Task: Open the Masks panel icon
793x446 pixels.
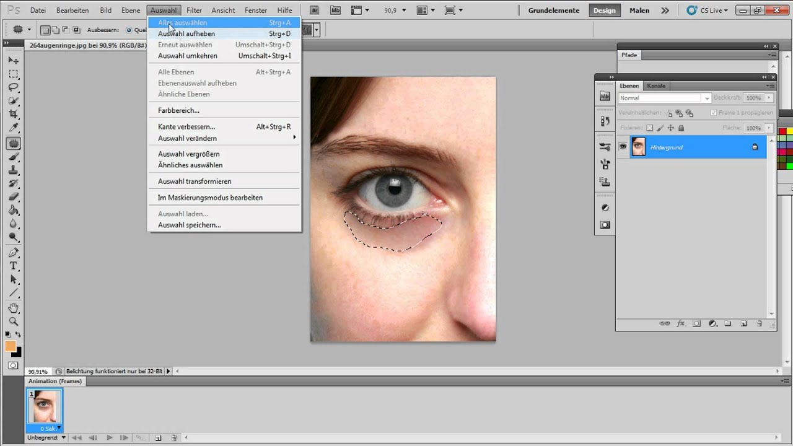Action: click(605, 225)
